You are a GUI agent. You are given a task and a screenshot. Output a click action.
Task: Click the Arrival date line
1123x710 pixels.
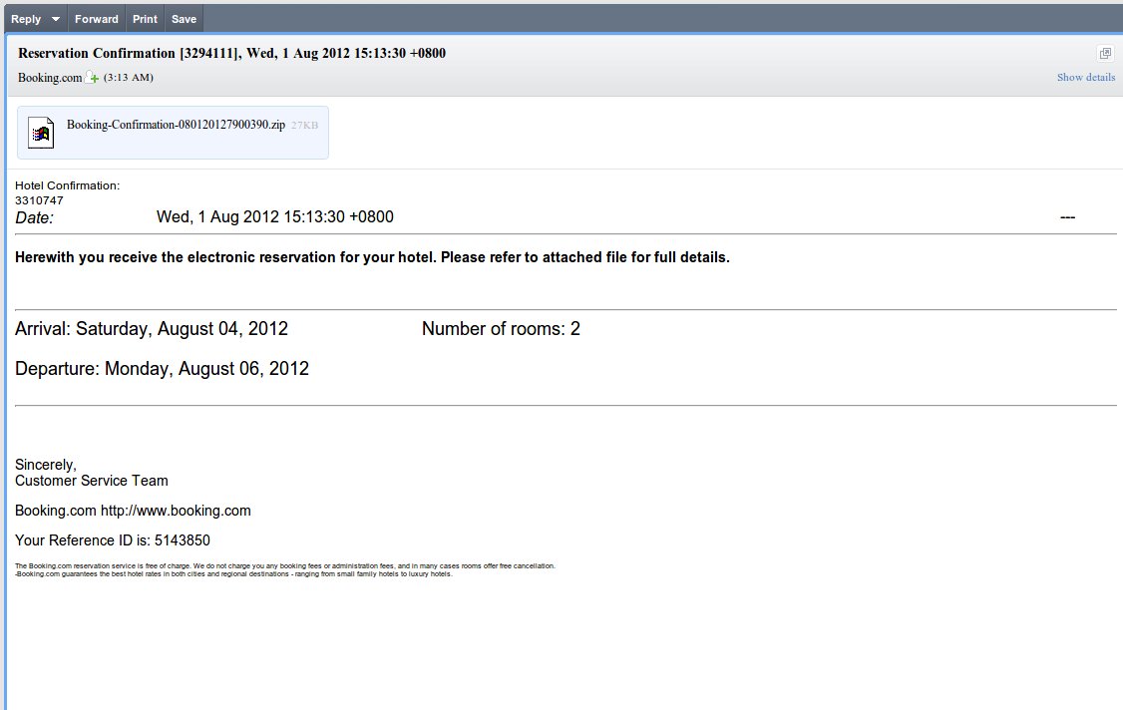152,329
